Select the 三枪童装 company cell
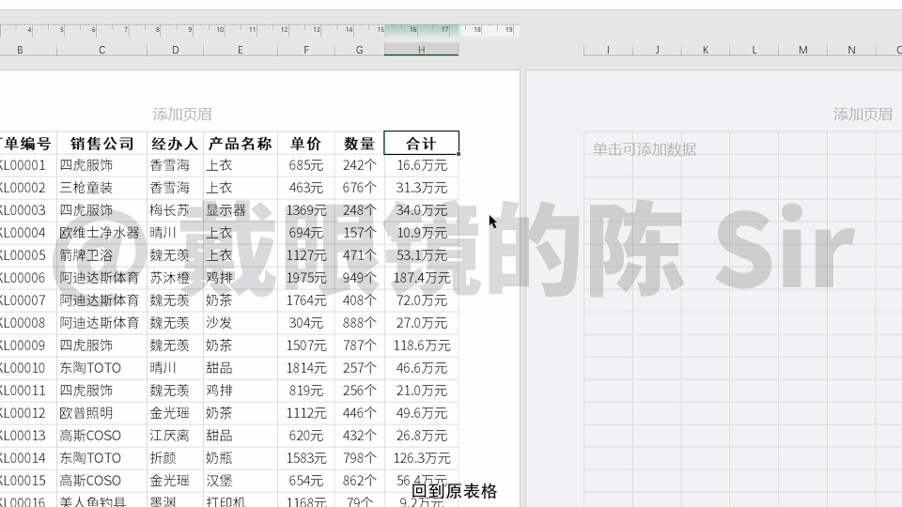The height and width of the screenshot is (507, 902). 101,188
